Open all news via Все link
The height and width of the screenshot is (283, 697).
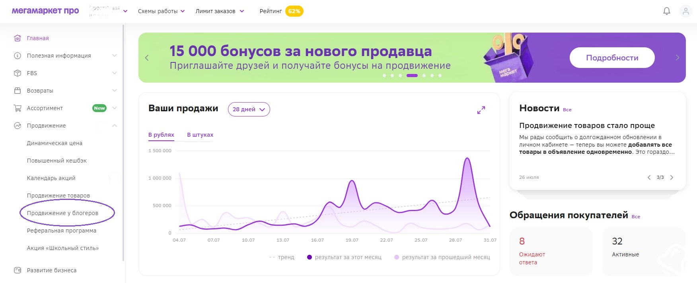click(567, 110)
